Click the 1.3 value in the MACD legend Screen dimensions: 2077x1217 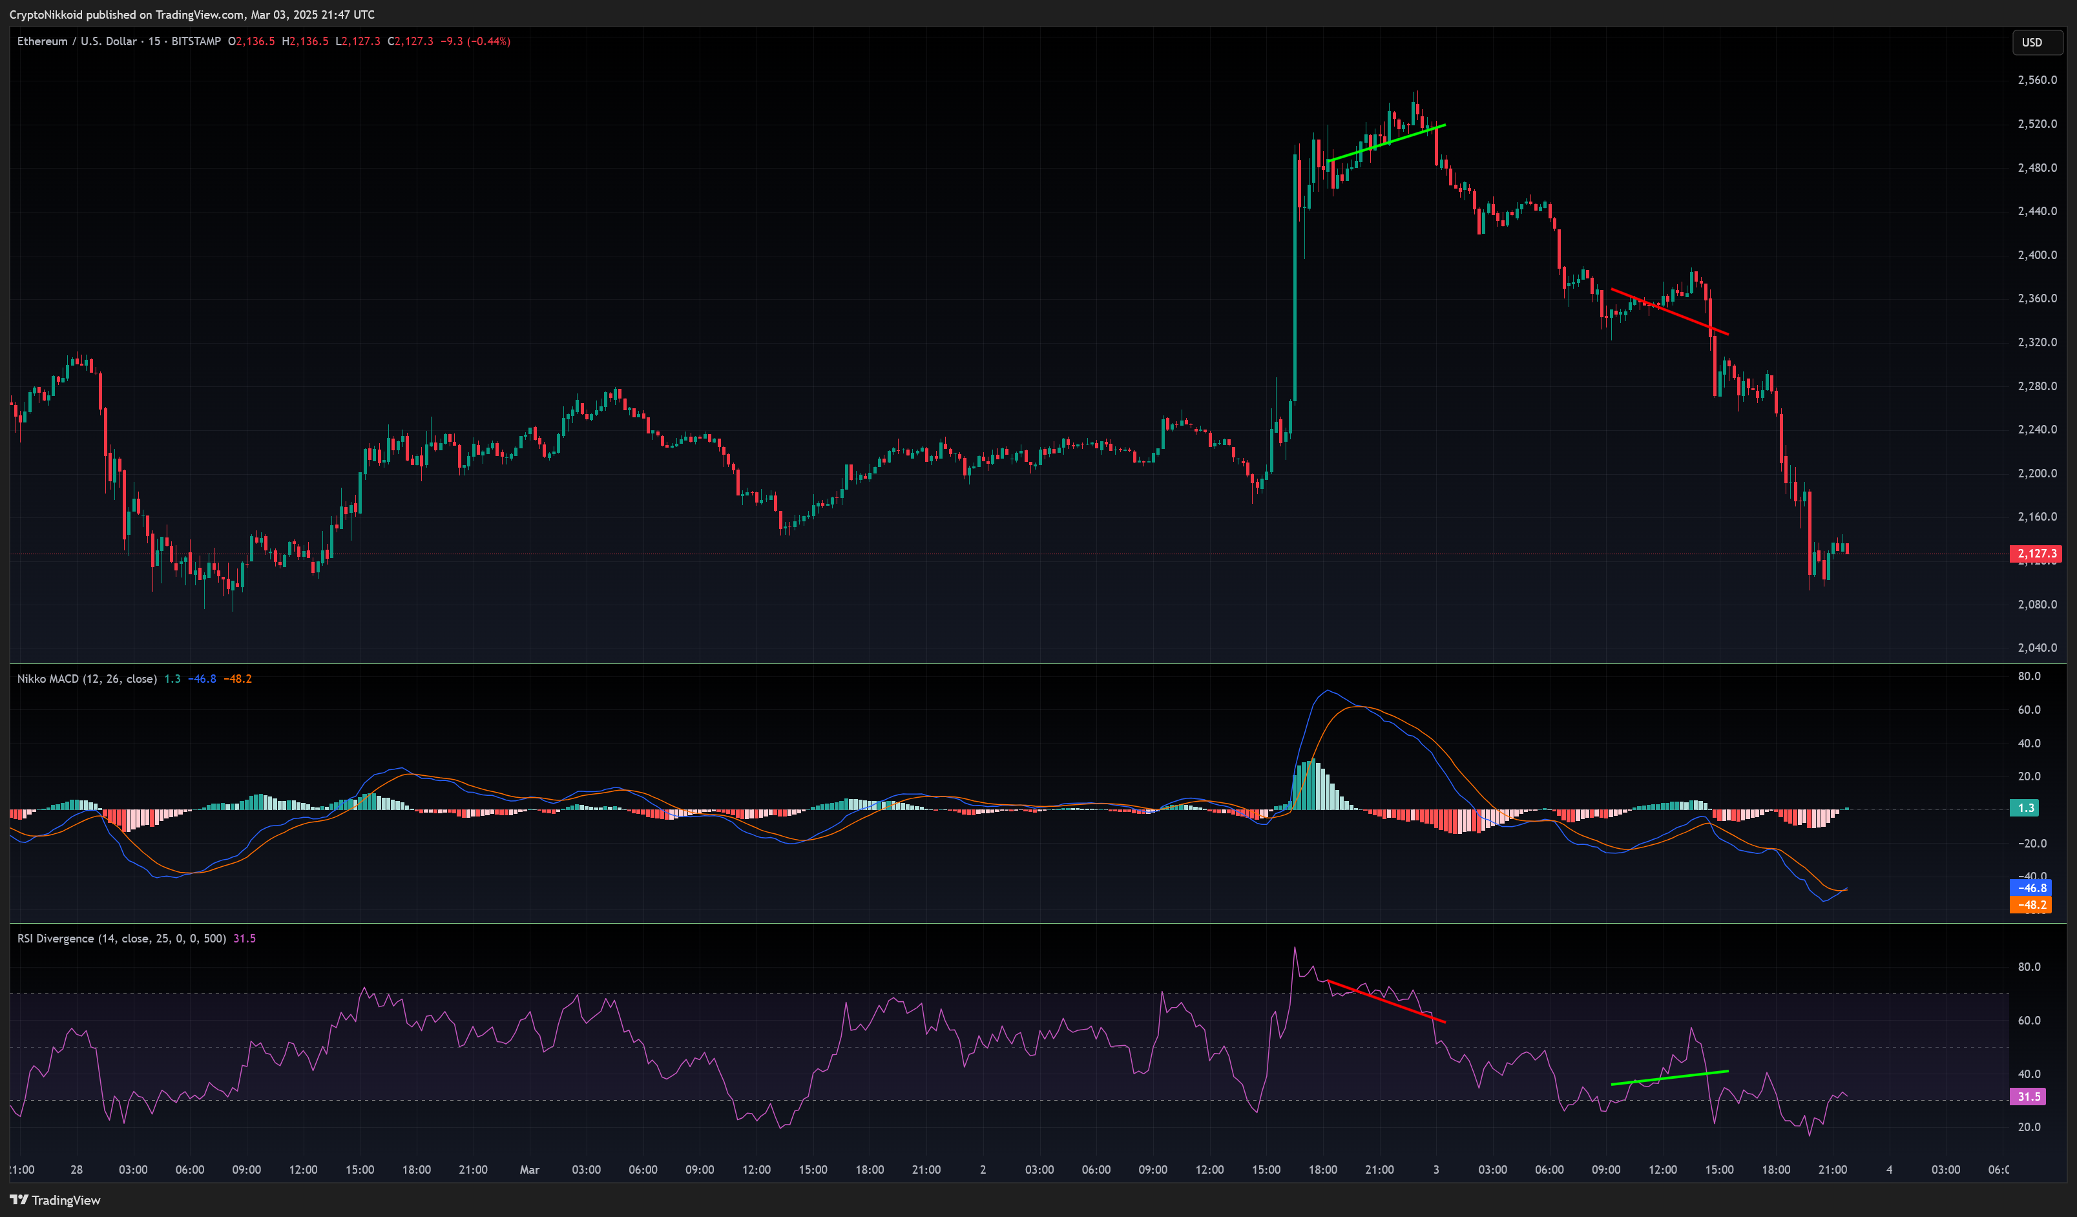tap(172, 679)
